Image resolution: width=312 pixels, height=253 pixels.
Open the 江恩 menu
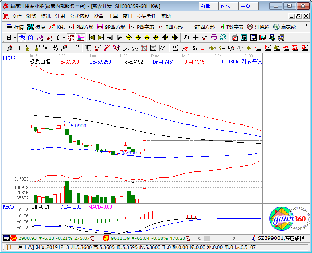pyautogui.click(x=60, y=16)
